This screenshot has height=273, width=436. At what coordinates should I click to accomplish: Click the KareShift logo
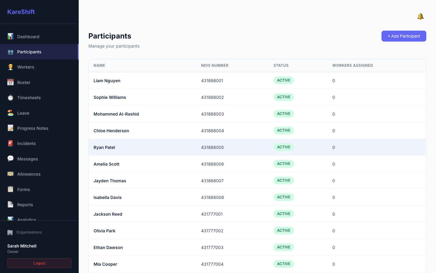pos(21,12)
